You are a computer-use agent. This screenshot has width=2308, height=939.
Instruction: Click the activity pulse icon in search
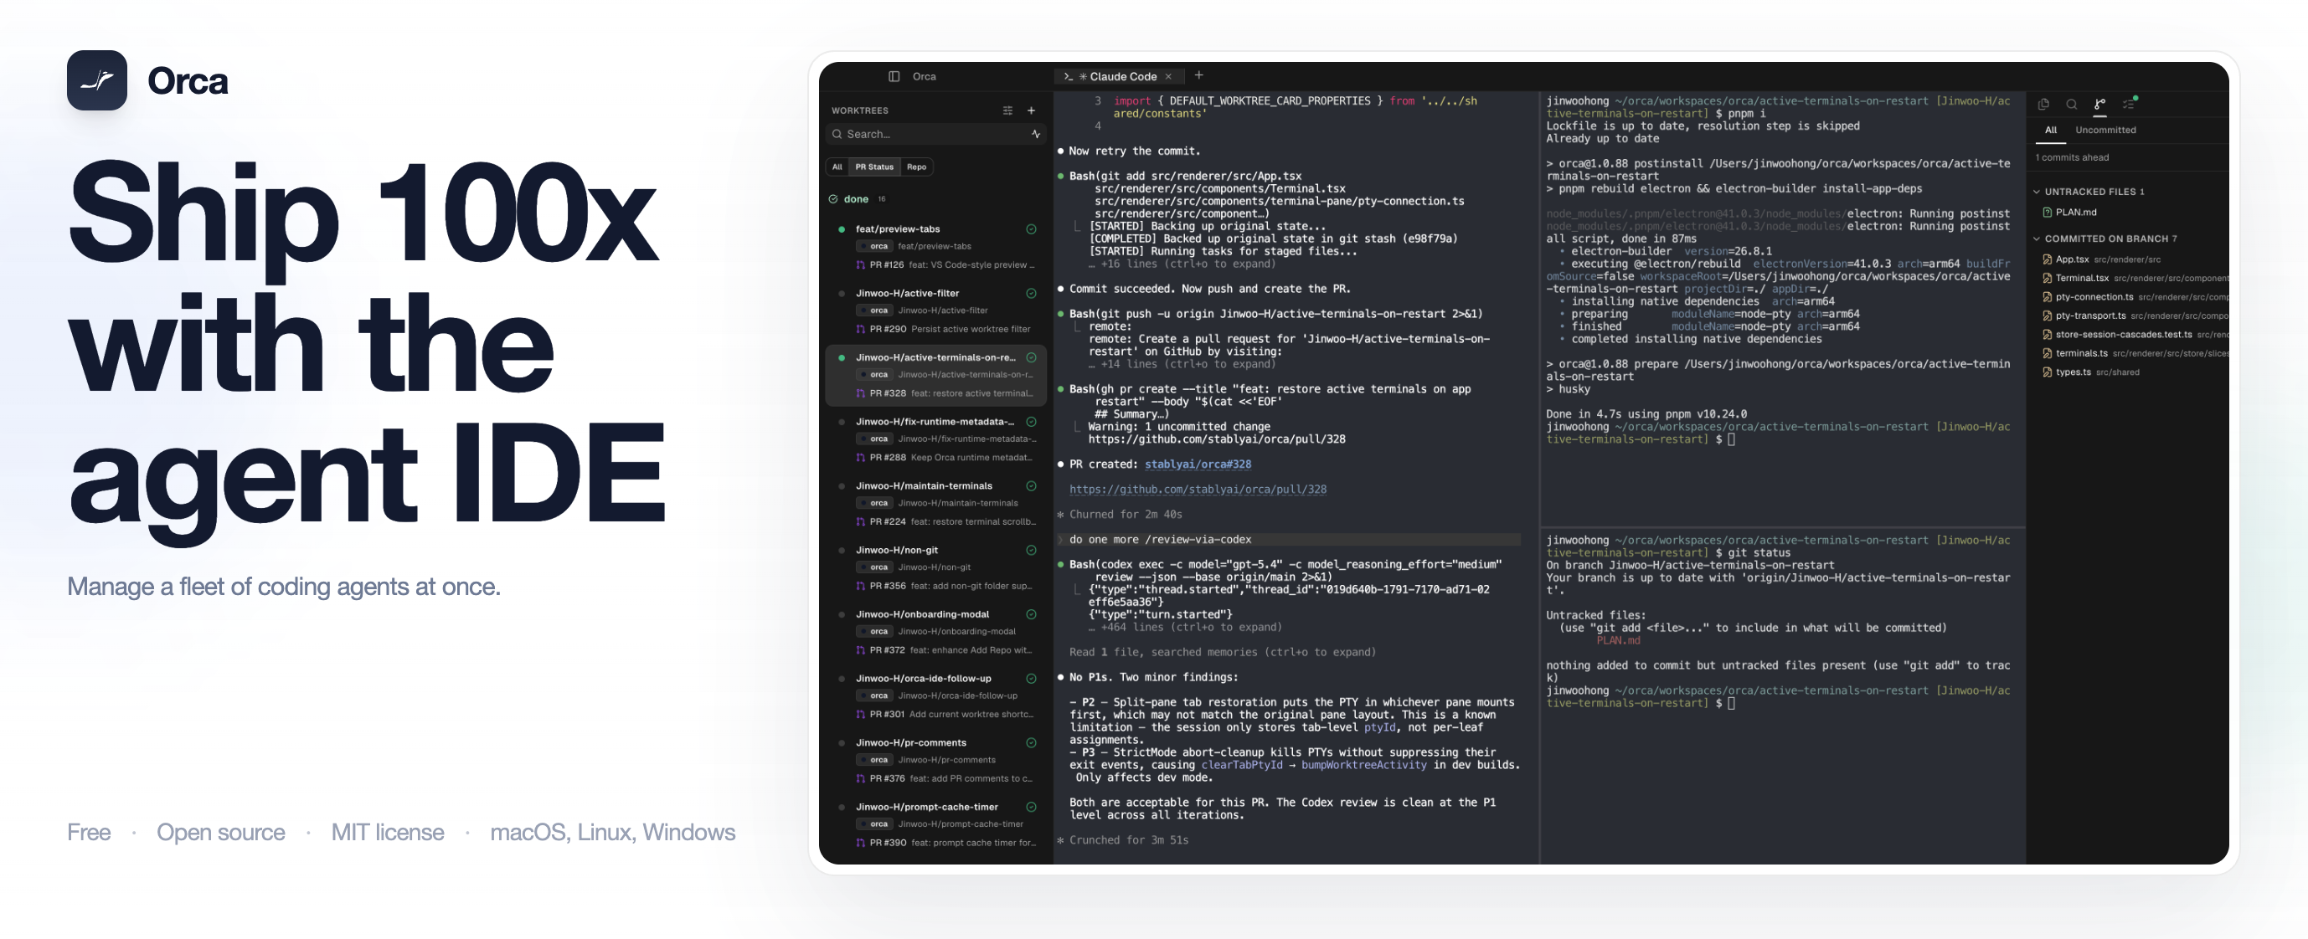tap(1036, 134)
